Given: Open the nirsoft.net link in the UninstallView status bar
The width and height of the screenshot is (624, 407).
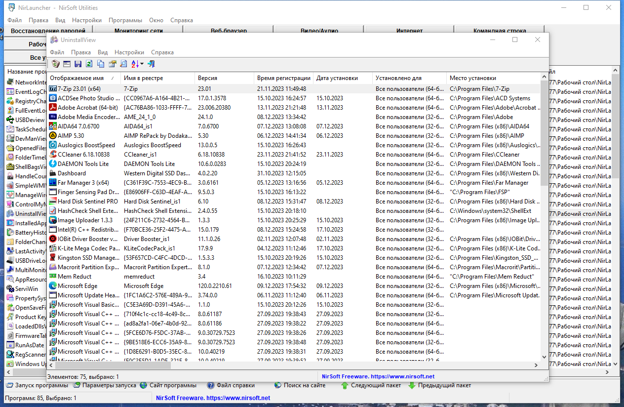Looking at the screenshot, I should pyautogui.click(x=378, y=376).
